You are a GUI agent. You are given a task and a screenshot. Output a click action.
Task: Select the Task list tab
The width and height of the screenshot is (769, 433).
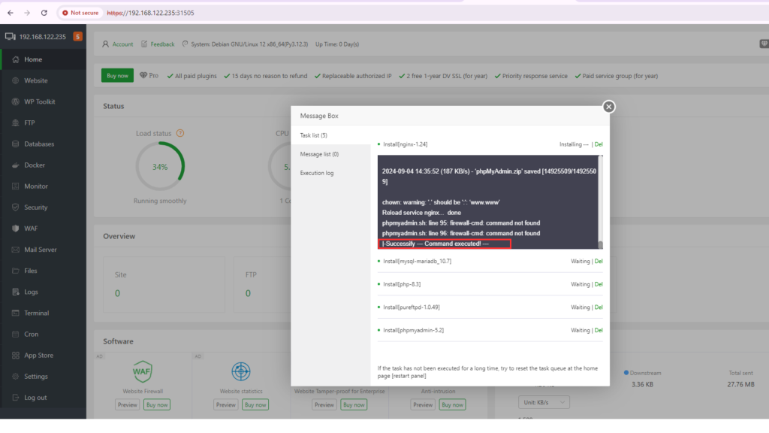point(314,135)
